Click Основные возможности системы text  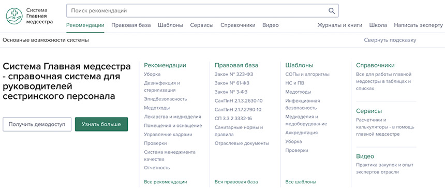click(x=46, y=40)
